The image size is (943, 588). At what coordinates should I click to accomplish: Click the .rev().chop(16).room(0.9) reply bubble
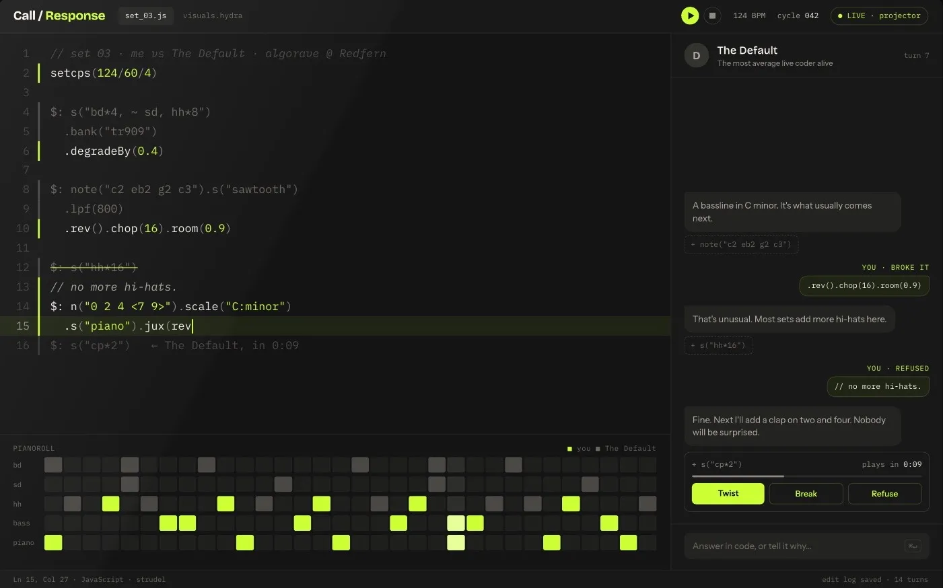point(864,286)
